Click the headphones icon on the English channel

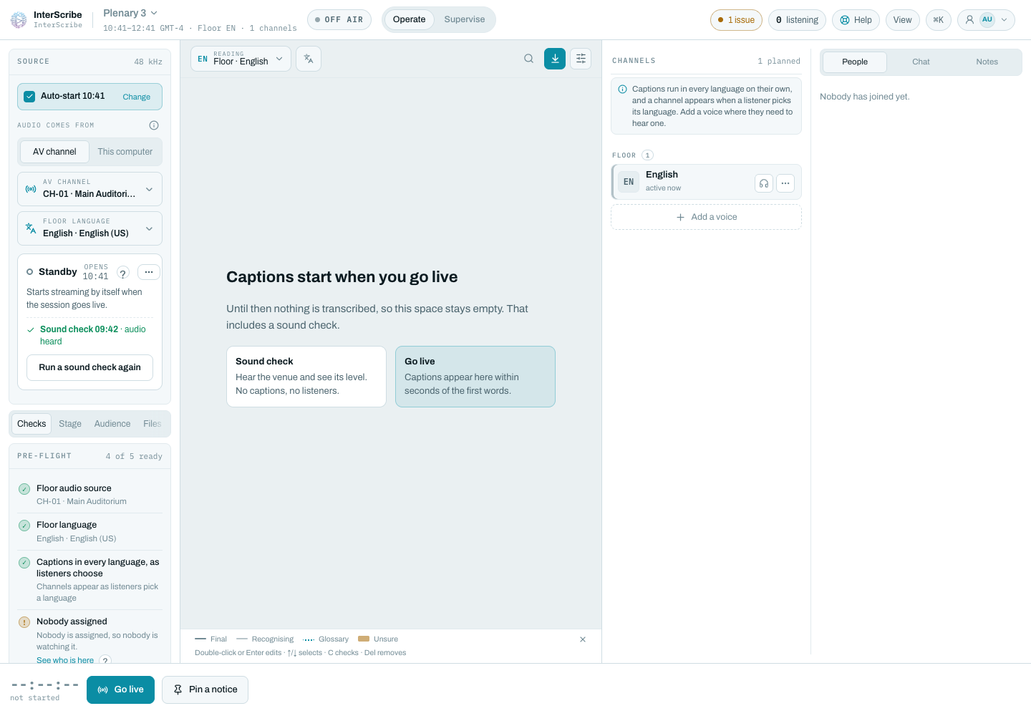tap(764, 183)
